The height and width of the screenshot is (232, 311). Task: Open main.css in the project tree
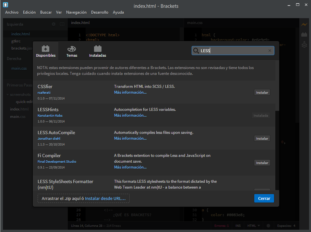(x=18, y=117)
